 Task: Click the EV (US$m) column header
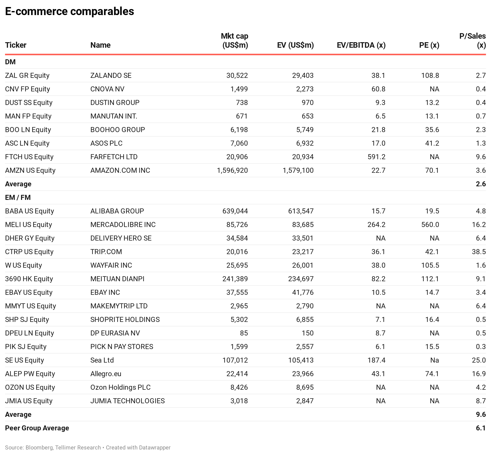point(295,45)
